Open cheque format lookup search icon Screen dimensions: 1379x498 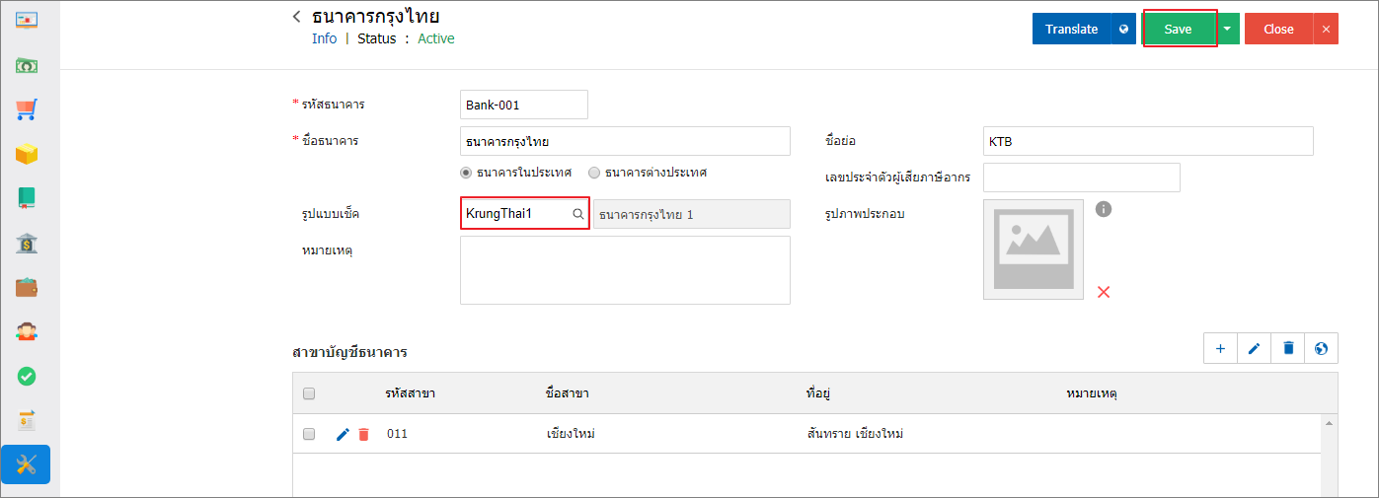coord(578,214)
